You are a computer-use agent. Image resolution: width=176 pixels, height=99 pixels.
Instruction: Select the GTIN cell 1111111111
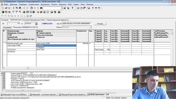point(21,50)
